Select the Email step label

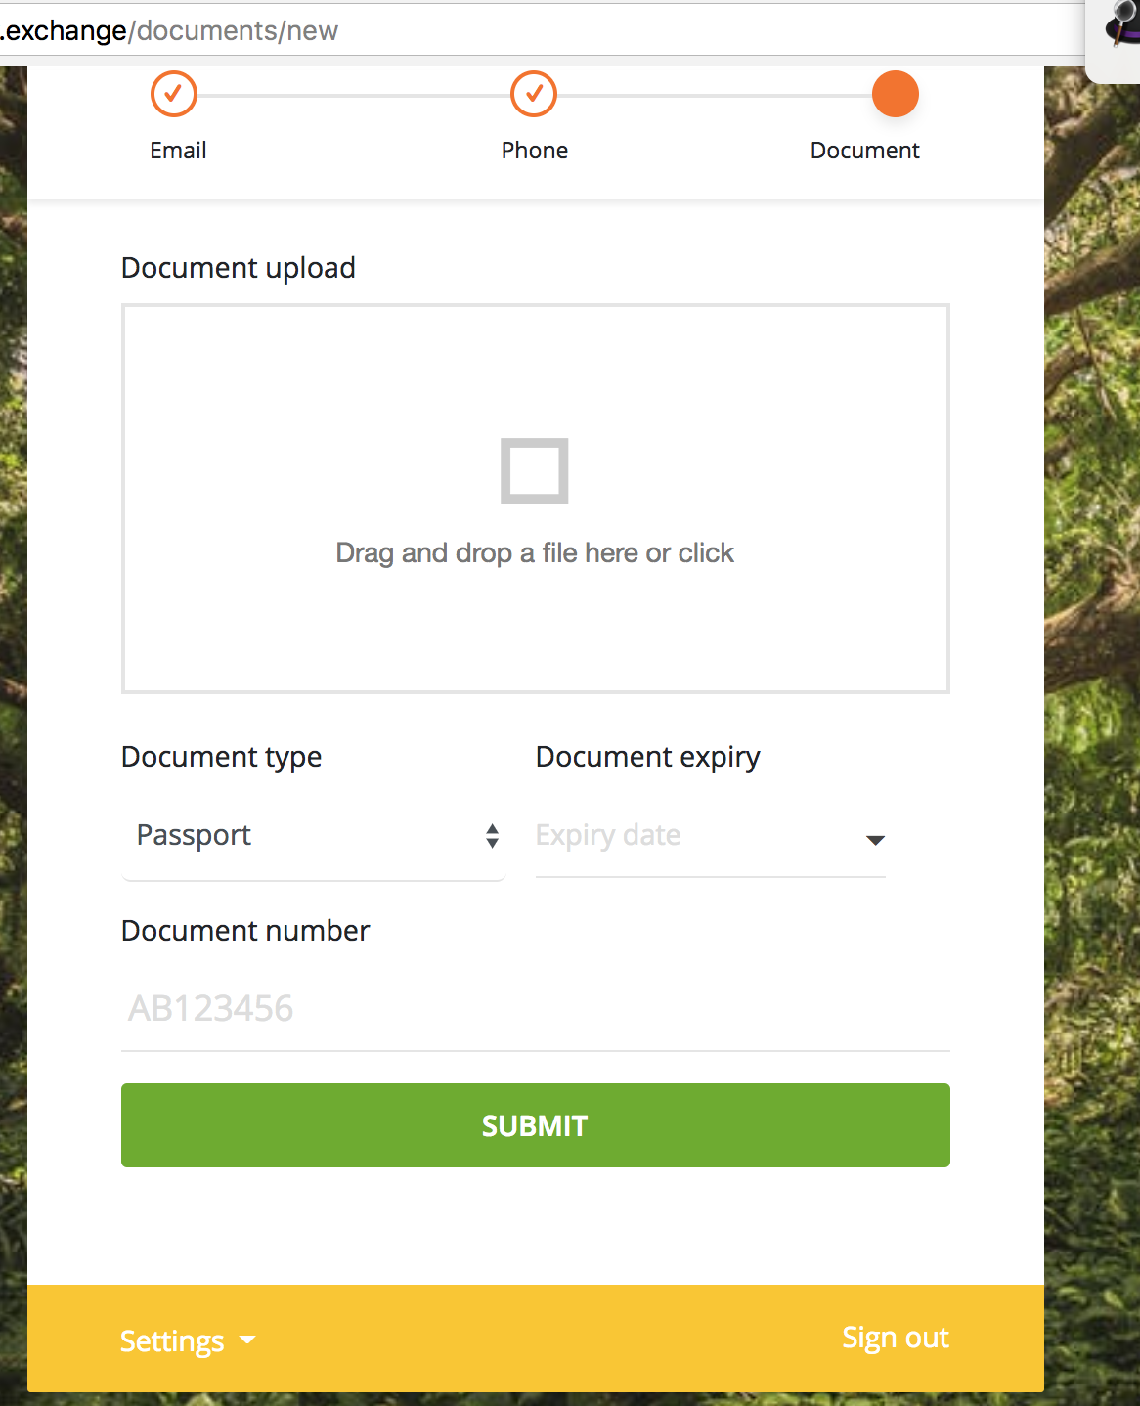tap(177, 150)
